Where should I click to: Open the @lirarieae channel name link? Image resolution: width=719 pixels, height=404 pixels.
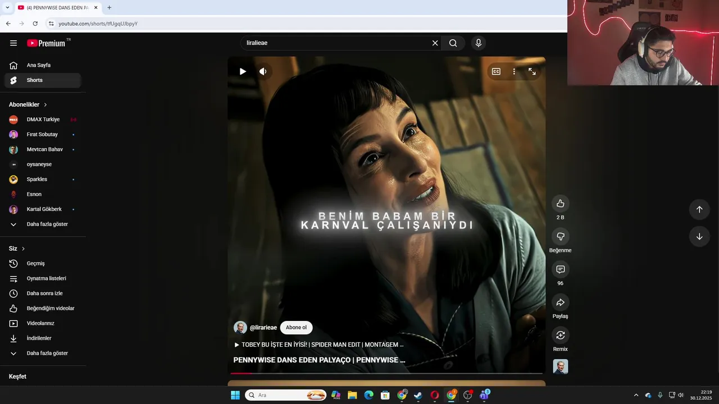click(263, 328)
